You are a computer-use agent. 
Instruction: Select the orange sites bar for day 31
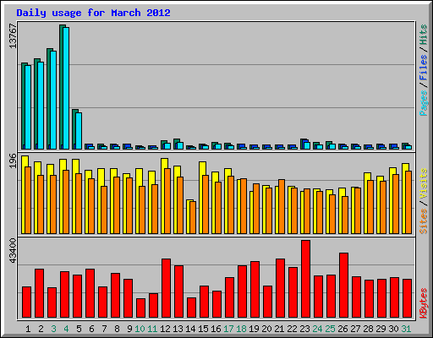coord(408,202)
